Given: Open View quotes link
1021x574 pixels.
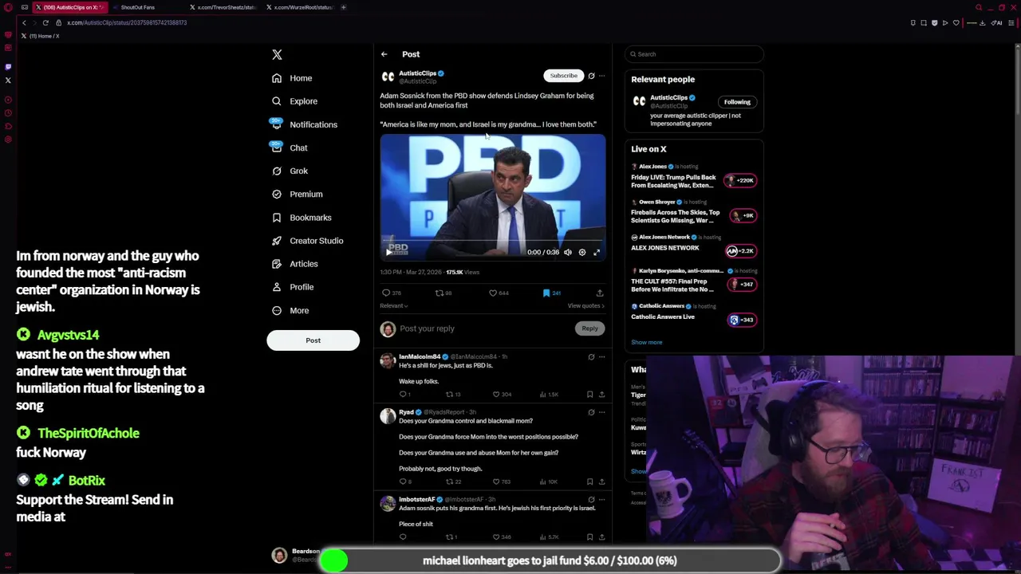Looking at the screenshot, I should pyautogui.click(x=585, y=306).
